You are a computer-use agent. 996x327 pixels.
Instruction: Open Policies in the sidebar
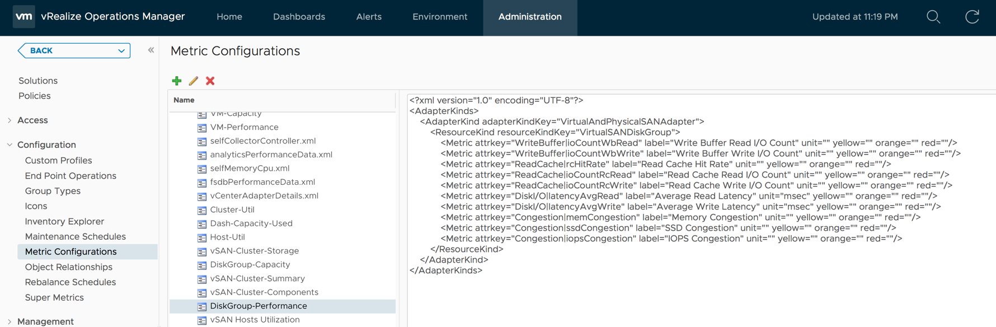pos(35,96)
